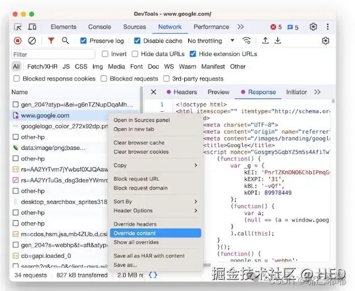Filter requests by Img type
The width and height of the screenshot is (355, 291).
coord(98,66)
